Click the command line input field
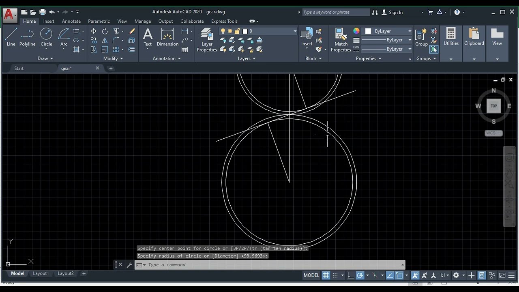 coord(272,265)
